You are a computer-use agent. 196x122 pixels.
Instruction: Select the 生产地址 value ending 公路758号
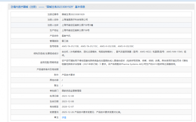pyautogui.click(x=76, y=30)
